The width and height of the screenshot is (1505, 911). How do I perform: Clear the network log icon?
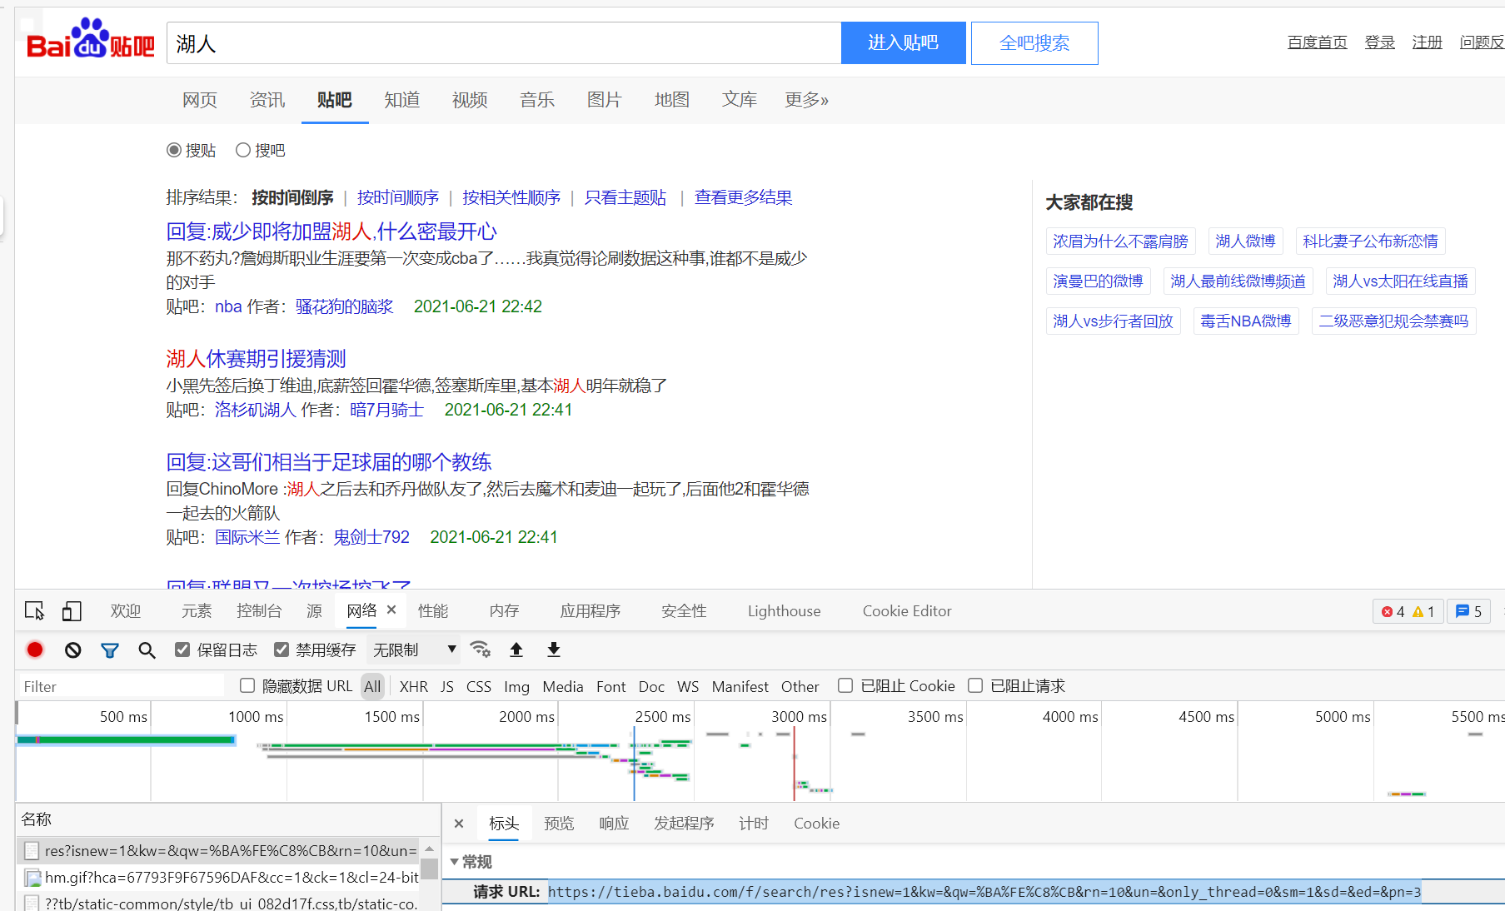[73, 650]
